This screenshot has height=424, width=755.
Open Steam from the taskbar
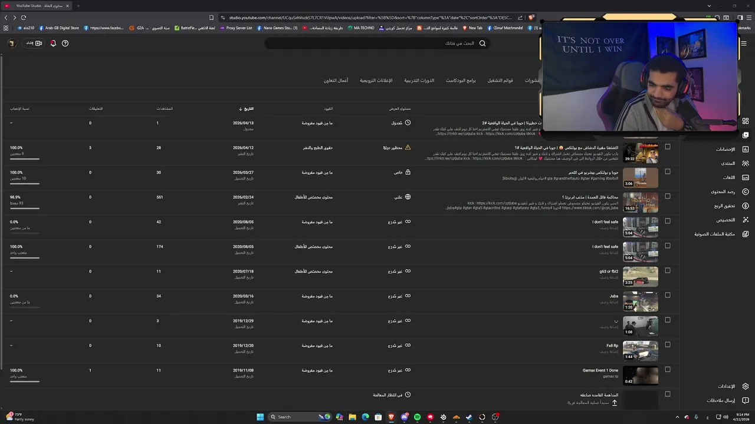click(x=469, y=417)
